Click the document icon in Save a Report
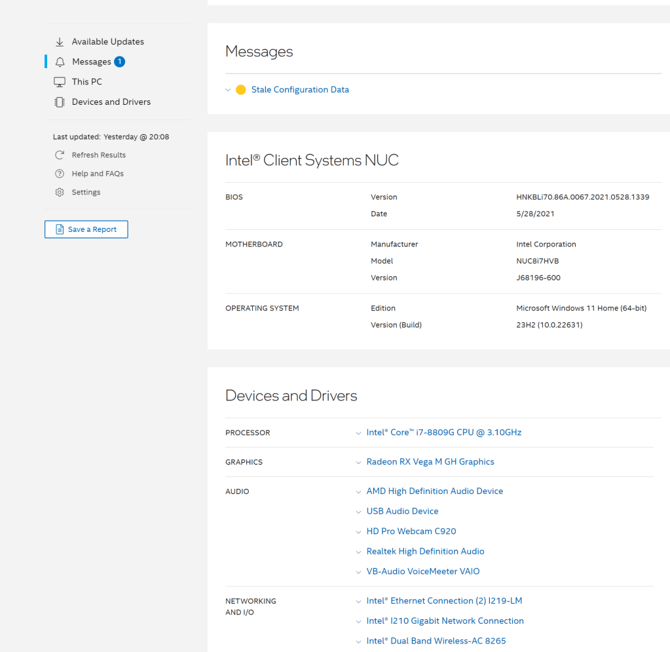 [x=60, y=229]
